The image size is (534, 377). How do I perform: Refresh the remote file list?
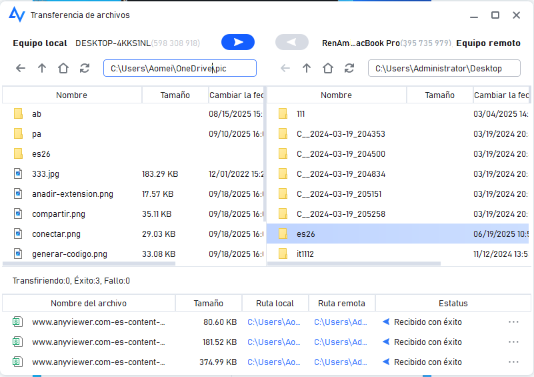point(349,68)
